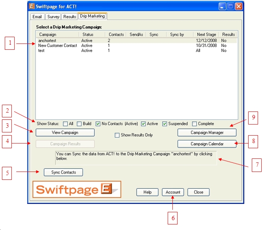
Task: Enable the All status checkbox
Action: [x=65, y=124]
